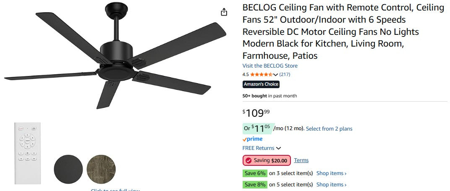Click the share icon above the product image
The width and height of the screenshot is (450, 191).
click(x=224, y=12)
